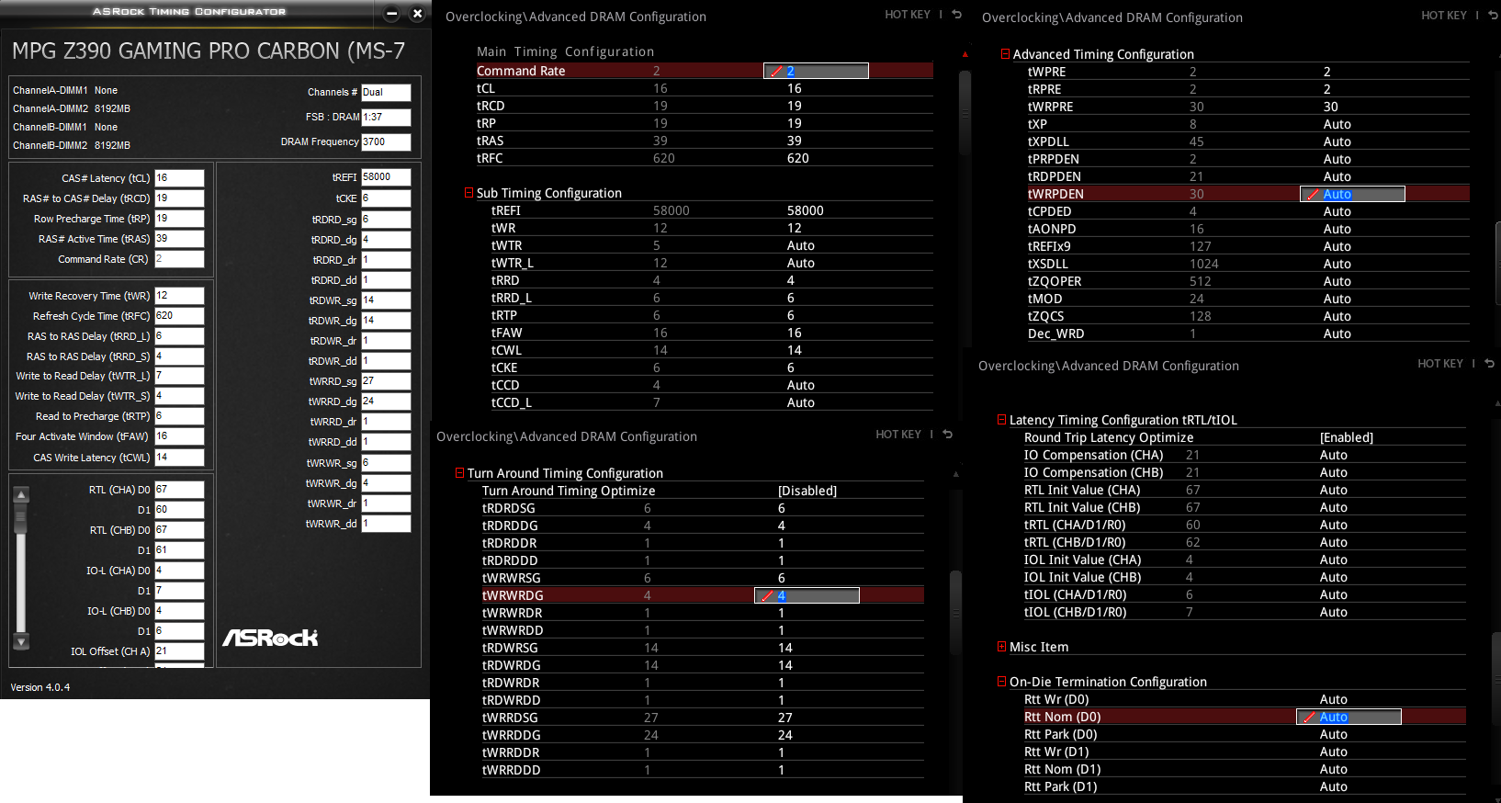Toggle Round Trip Latency Optimize [Enabled] setting
1501x803 pixels.
pyautogui.click(x=1347, y=437)
